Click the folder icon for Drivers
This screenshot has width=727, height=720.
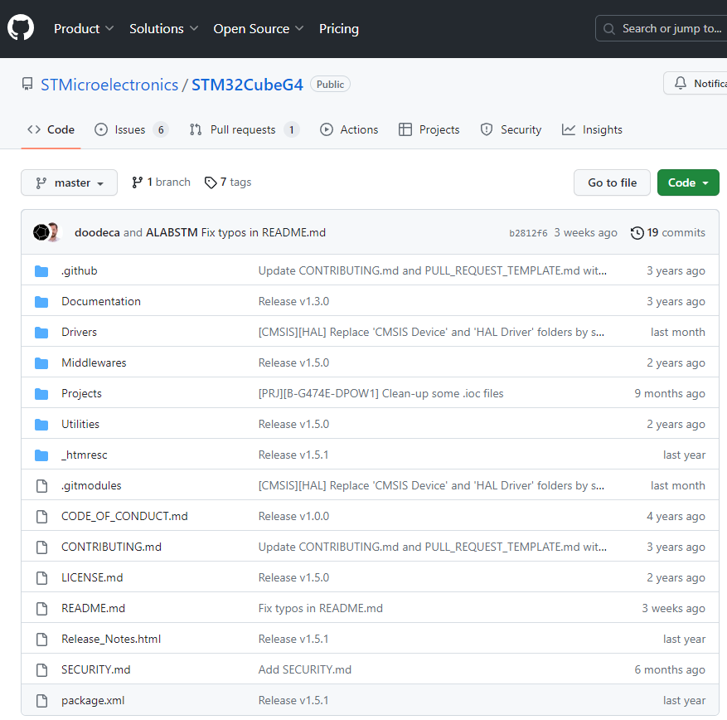(x=41, y=333)
